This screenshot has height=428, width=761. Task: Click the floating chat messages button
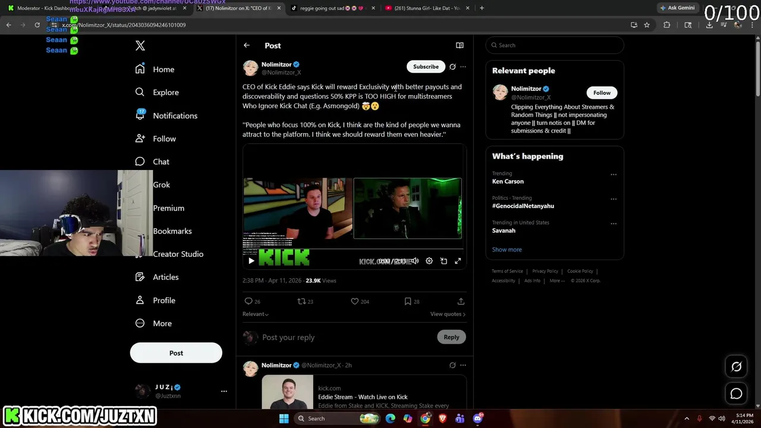736,394
